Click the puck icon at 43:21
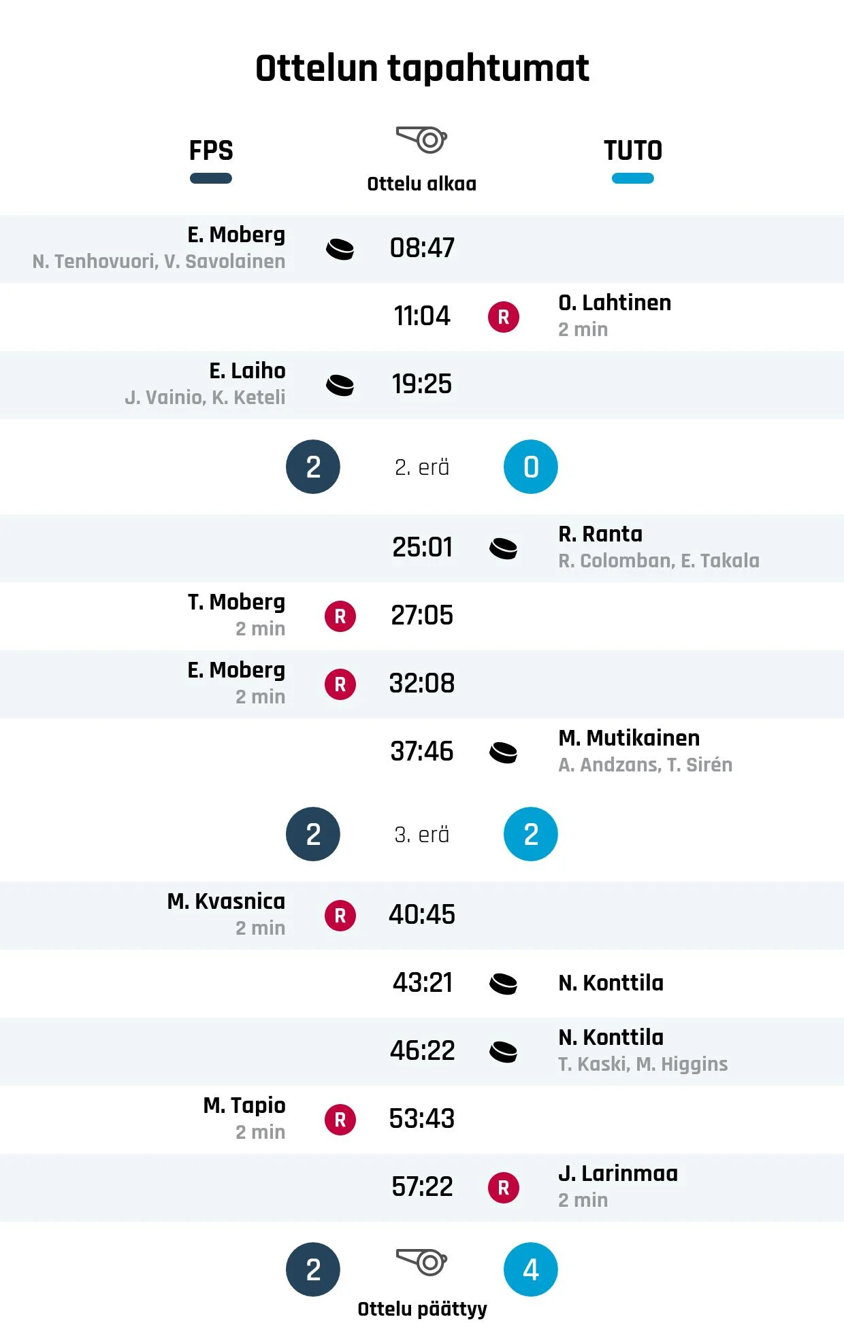844x1332 pixels. pos(504,984)
